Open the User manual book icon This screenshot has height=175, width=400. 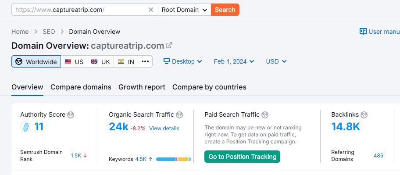(x=363, y=32)
